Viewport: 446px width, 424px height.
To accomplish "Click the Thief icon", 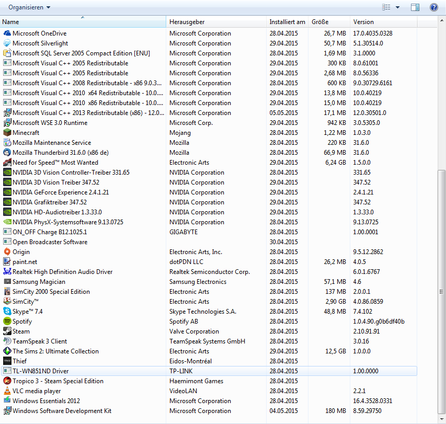I will 7,361.
